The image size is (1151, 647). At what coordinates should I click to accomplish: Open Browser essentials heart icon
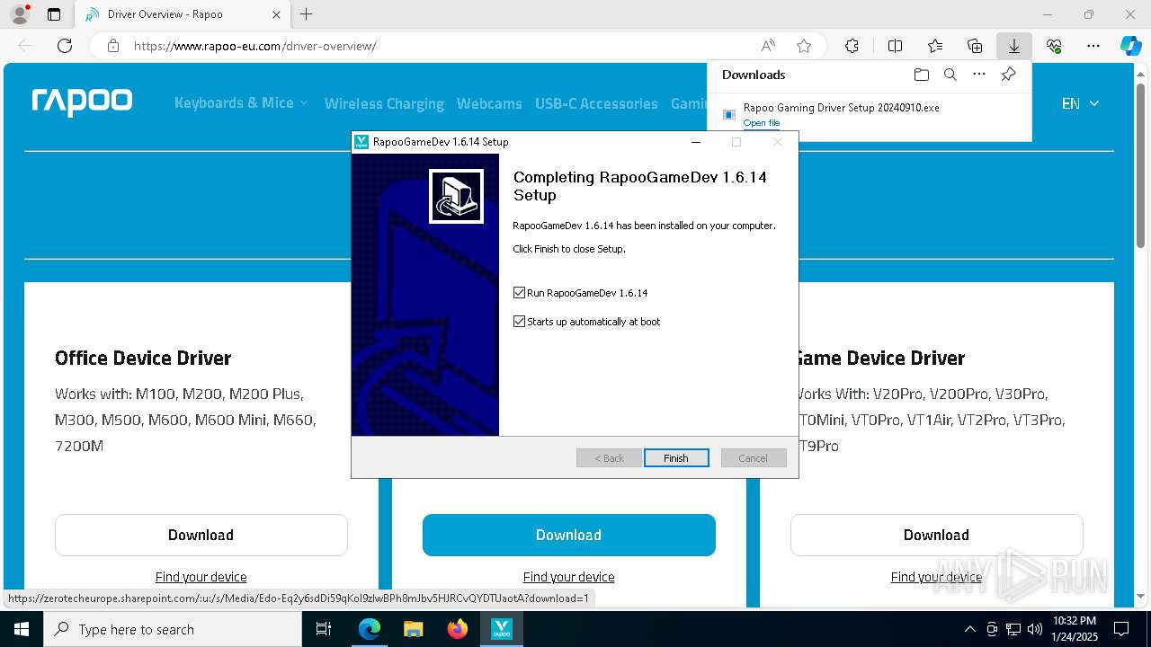(x=1054, y=46)
